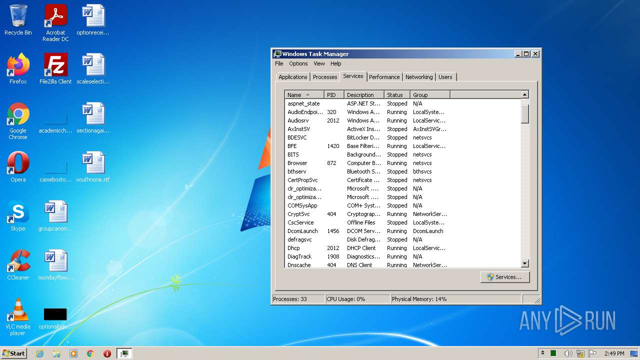The image size is (640, 360).
Task: Open Windows Media Player taskbar icon
Action: tap(73, 353)
